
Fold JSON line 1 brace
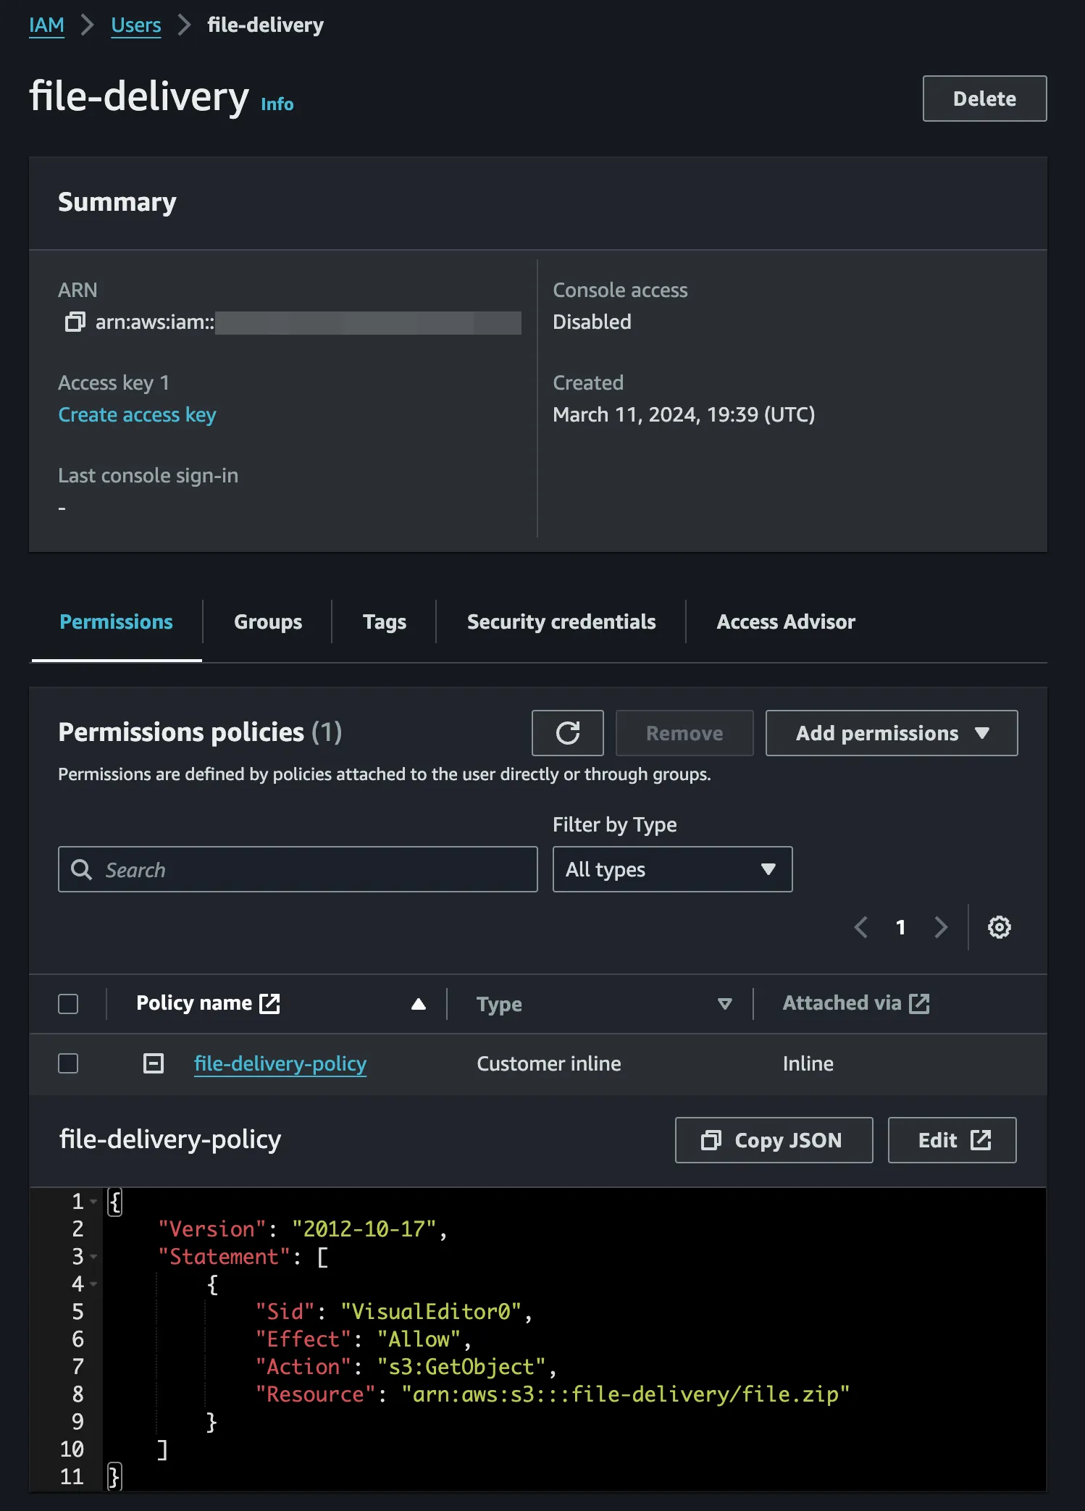93,1202
